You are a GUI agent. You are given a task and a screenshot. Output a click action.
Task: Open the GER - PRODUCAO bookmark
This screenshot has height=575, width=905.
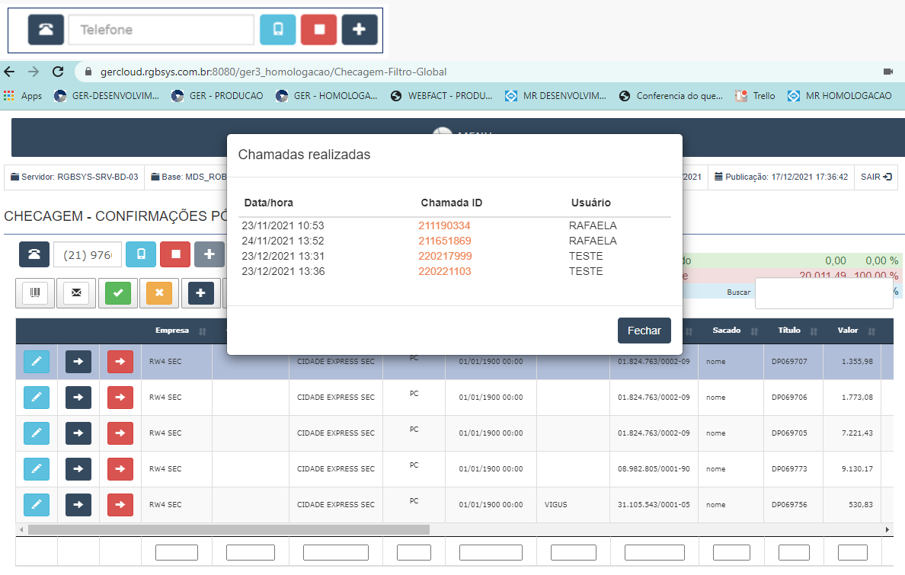coord(217,96)
